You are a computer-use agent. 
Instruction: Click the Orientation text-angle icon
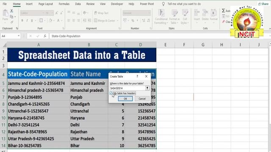[x=85, y=13]
